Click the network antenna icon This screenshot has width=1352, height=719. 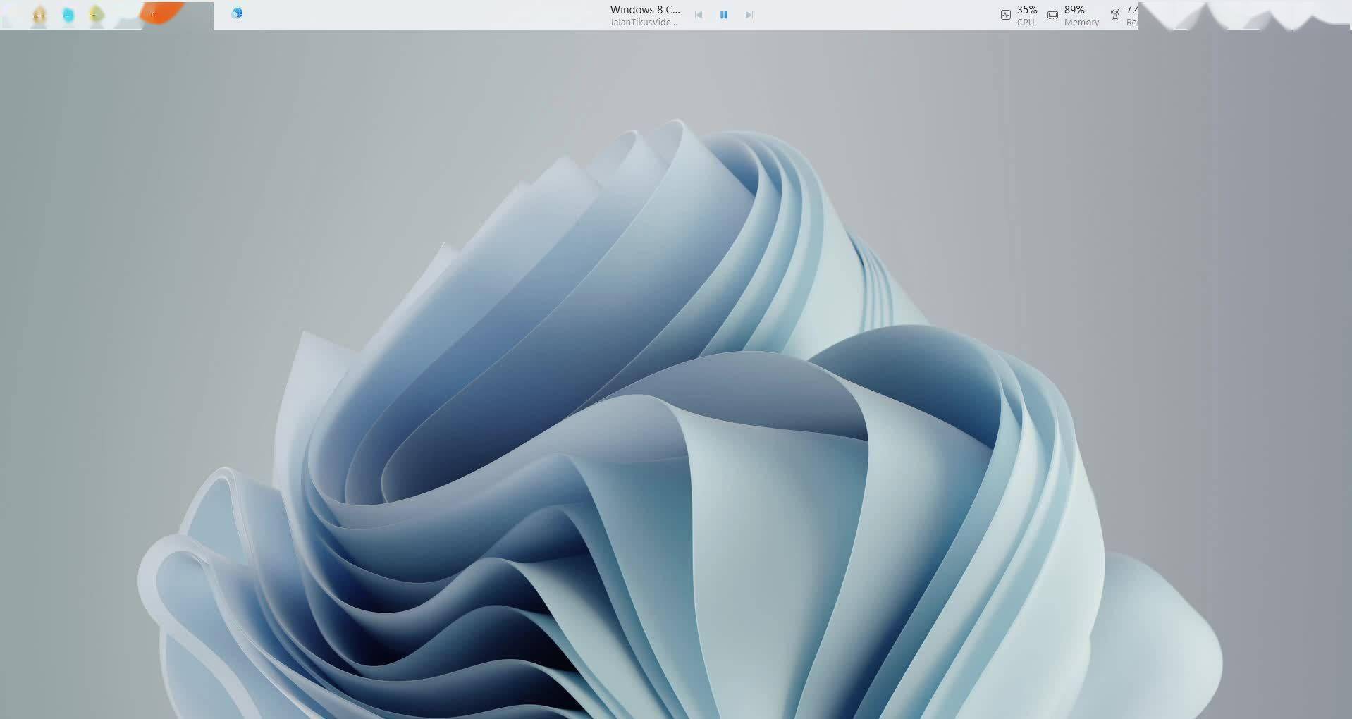coord(1114,15)
